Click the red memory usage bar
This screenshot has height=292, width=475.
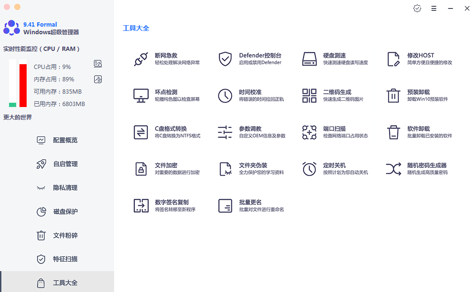(x=23, y=86)
